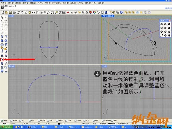Switch to the Istudio taskbar item
The width and height of the screenshot is (172, 129).
pos(60,127)
